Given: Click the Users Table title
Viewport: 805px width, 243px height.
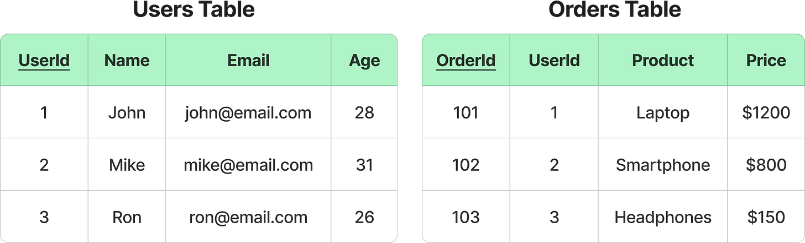Looking at the screenshot, I should pos(194,10).
